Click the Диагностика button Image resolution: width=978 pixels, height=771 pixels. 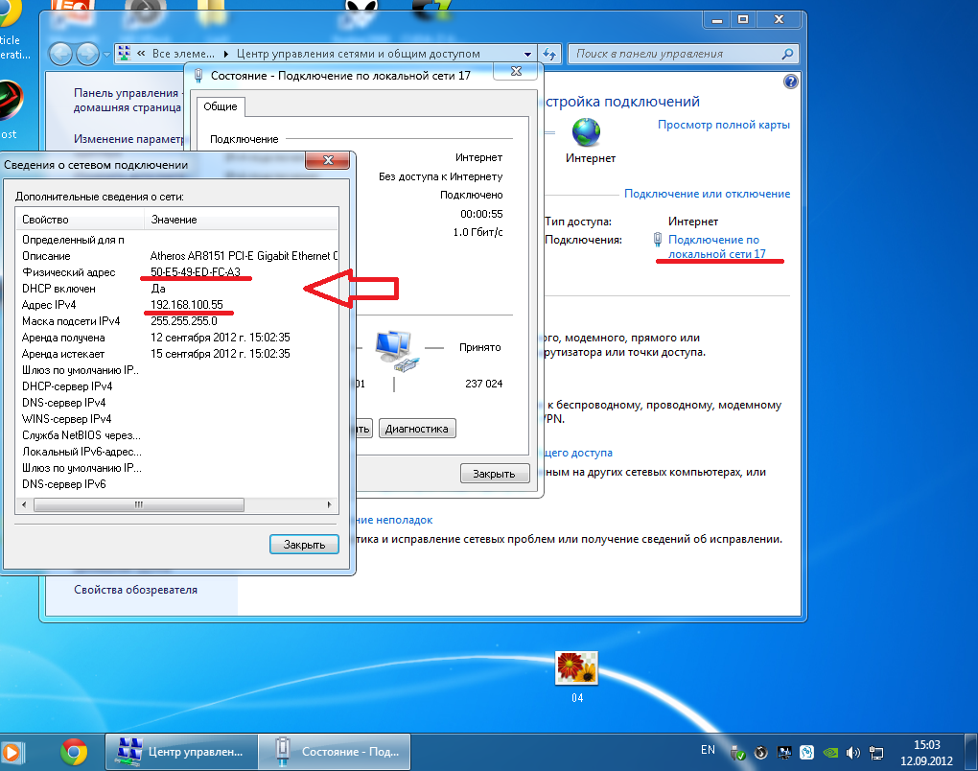click(x=417, y=429)
